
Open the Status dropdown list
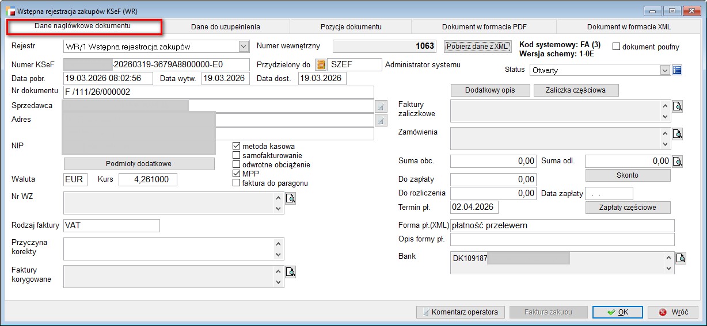coord(665,70)
